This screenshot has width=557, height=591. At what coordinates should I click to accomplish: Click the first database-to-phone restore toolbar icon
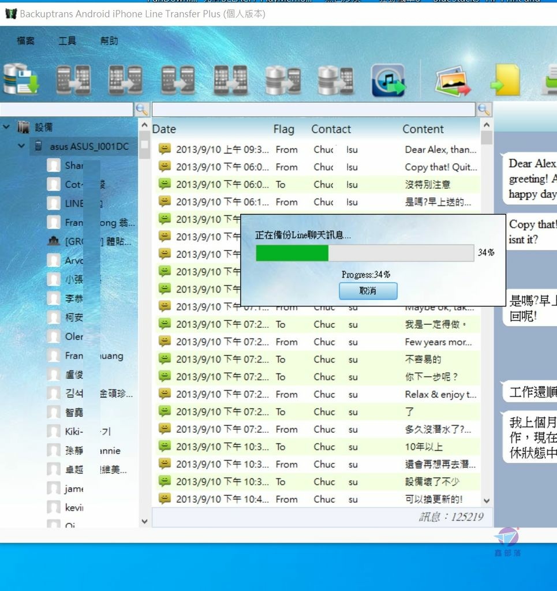[283, 80]
